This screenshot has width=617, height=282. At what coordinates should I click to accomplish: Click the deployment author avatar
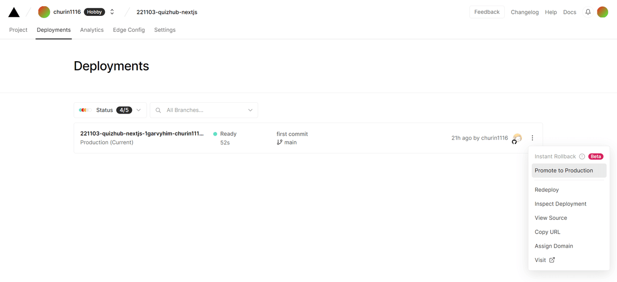coord(517,138)
